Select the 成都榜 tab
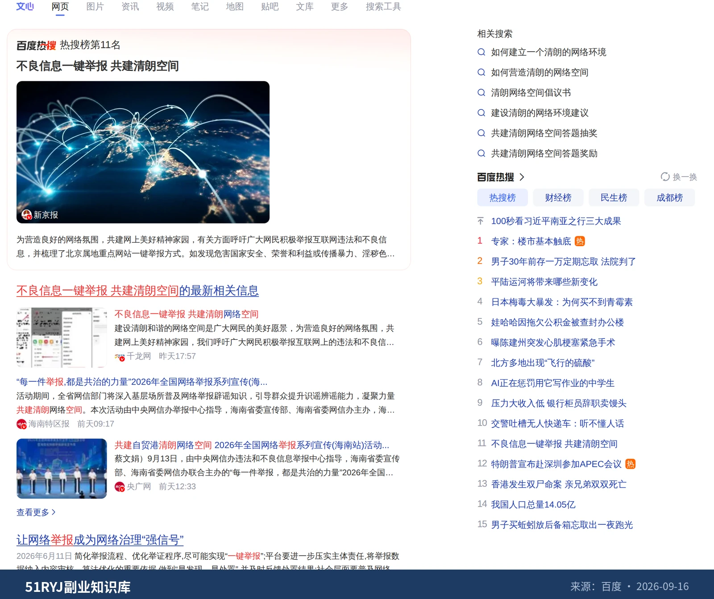 pos(669,198)
